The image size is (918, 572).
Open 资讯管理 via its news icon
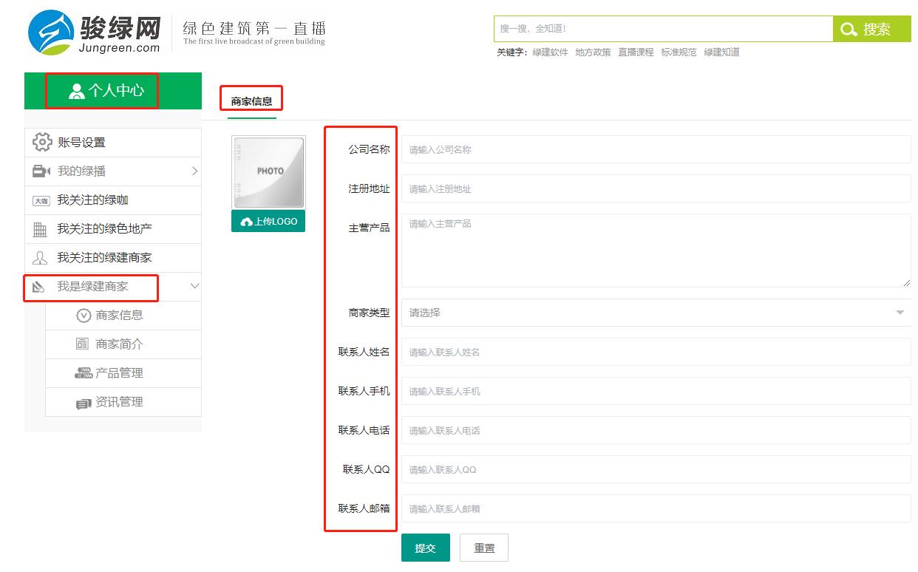pos(84,402)
